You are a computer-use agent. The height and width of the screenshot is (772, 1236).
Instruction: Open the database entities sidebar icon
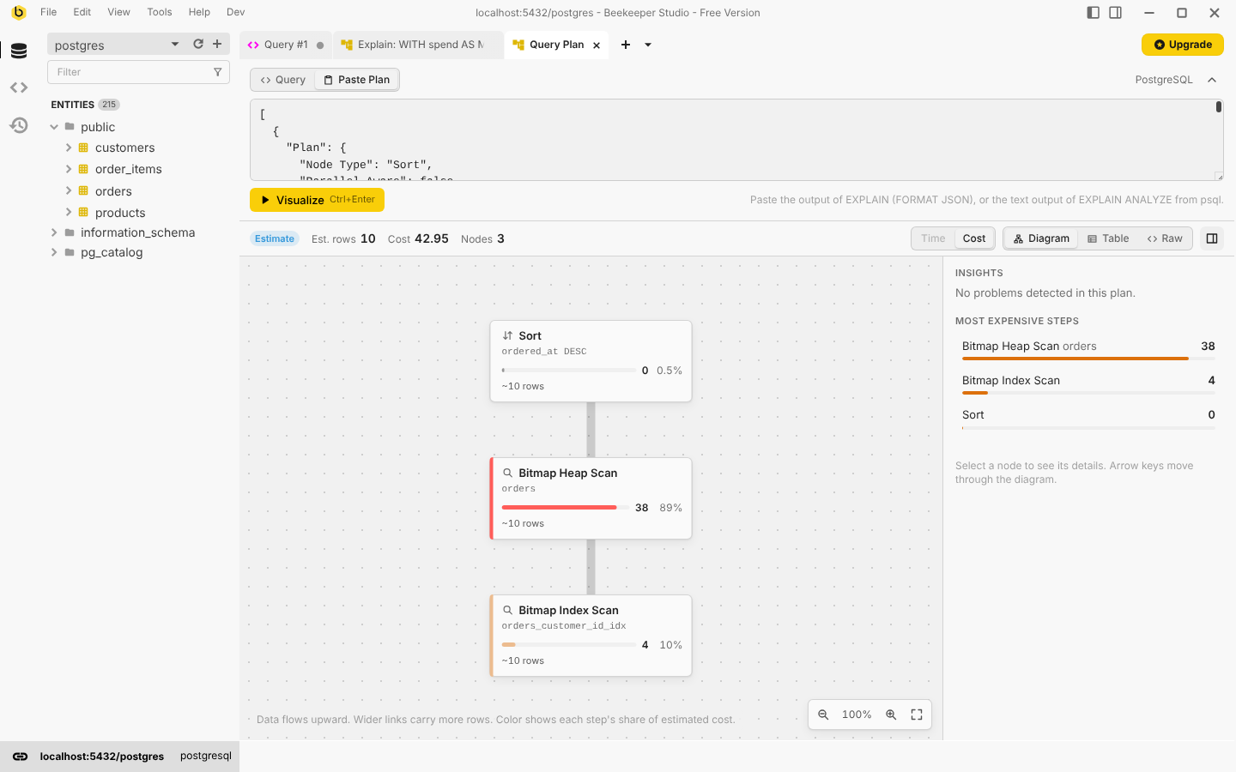(x=19, y=51)
